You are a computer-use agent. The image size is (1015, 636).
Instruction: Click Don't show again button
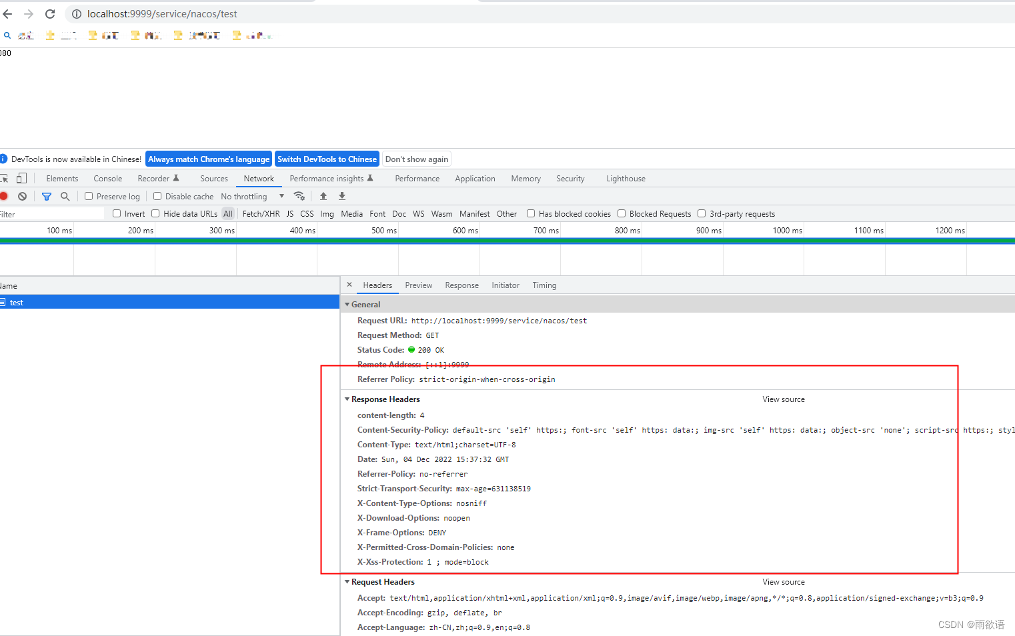417,159
